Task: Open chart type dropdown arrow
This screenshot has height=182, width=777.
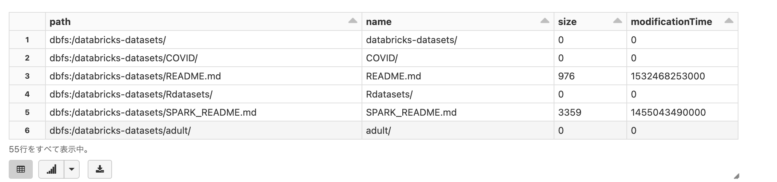Action: point(72,169)
